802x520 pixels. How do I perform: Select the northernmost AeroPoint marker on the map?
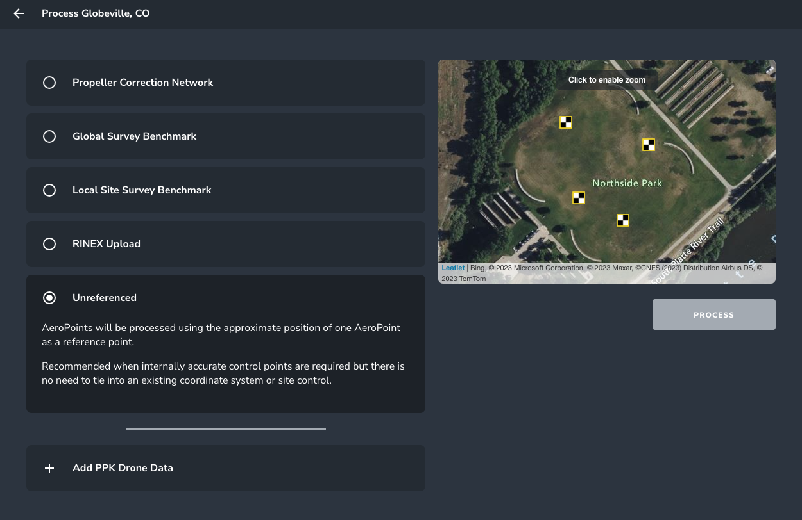565,122
